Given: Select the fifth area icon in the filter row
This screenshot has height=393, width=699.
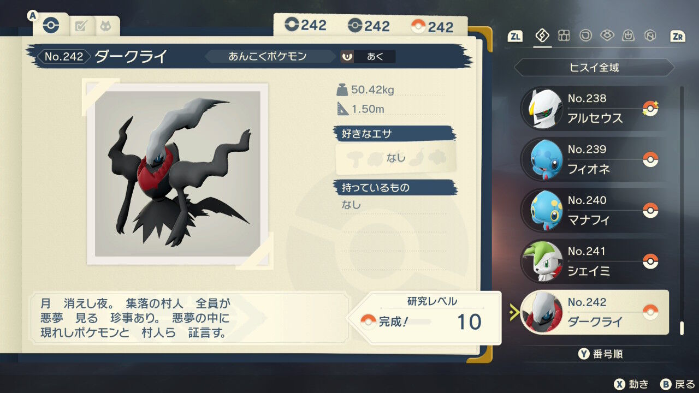Looking at the screenshot, I should click(629, 36).
